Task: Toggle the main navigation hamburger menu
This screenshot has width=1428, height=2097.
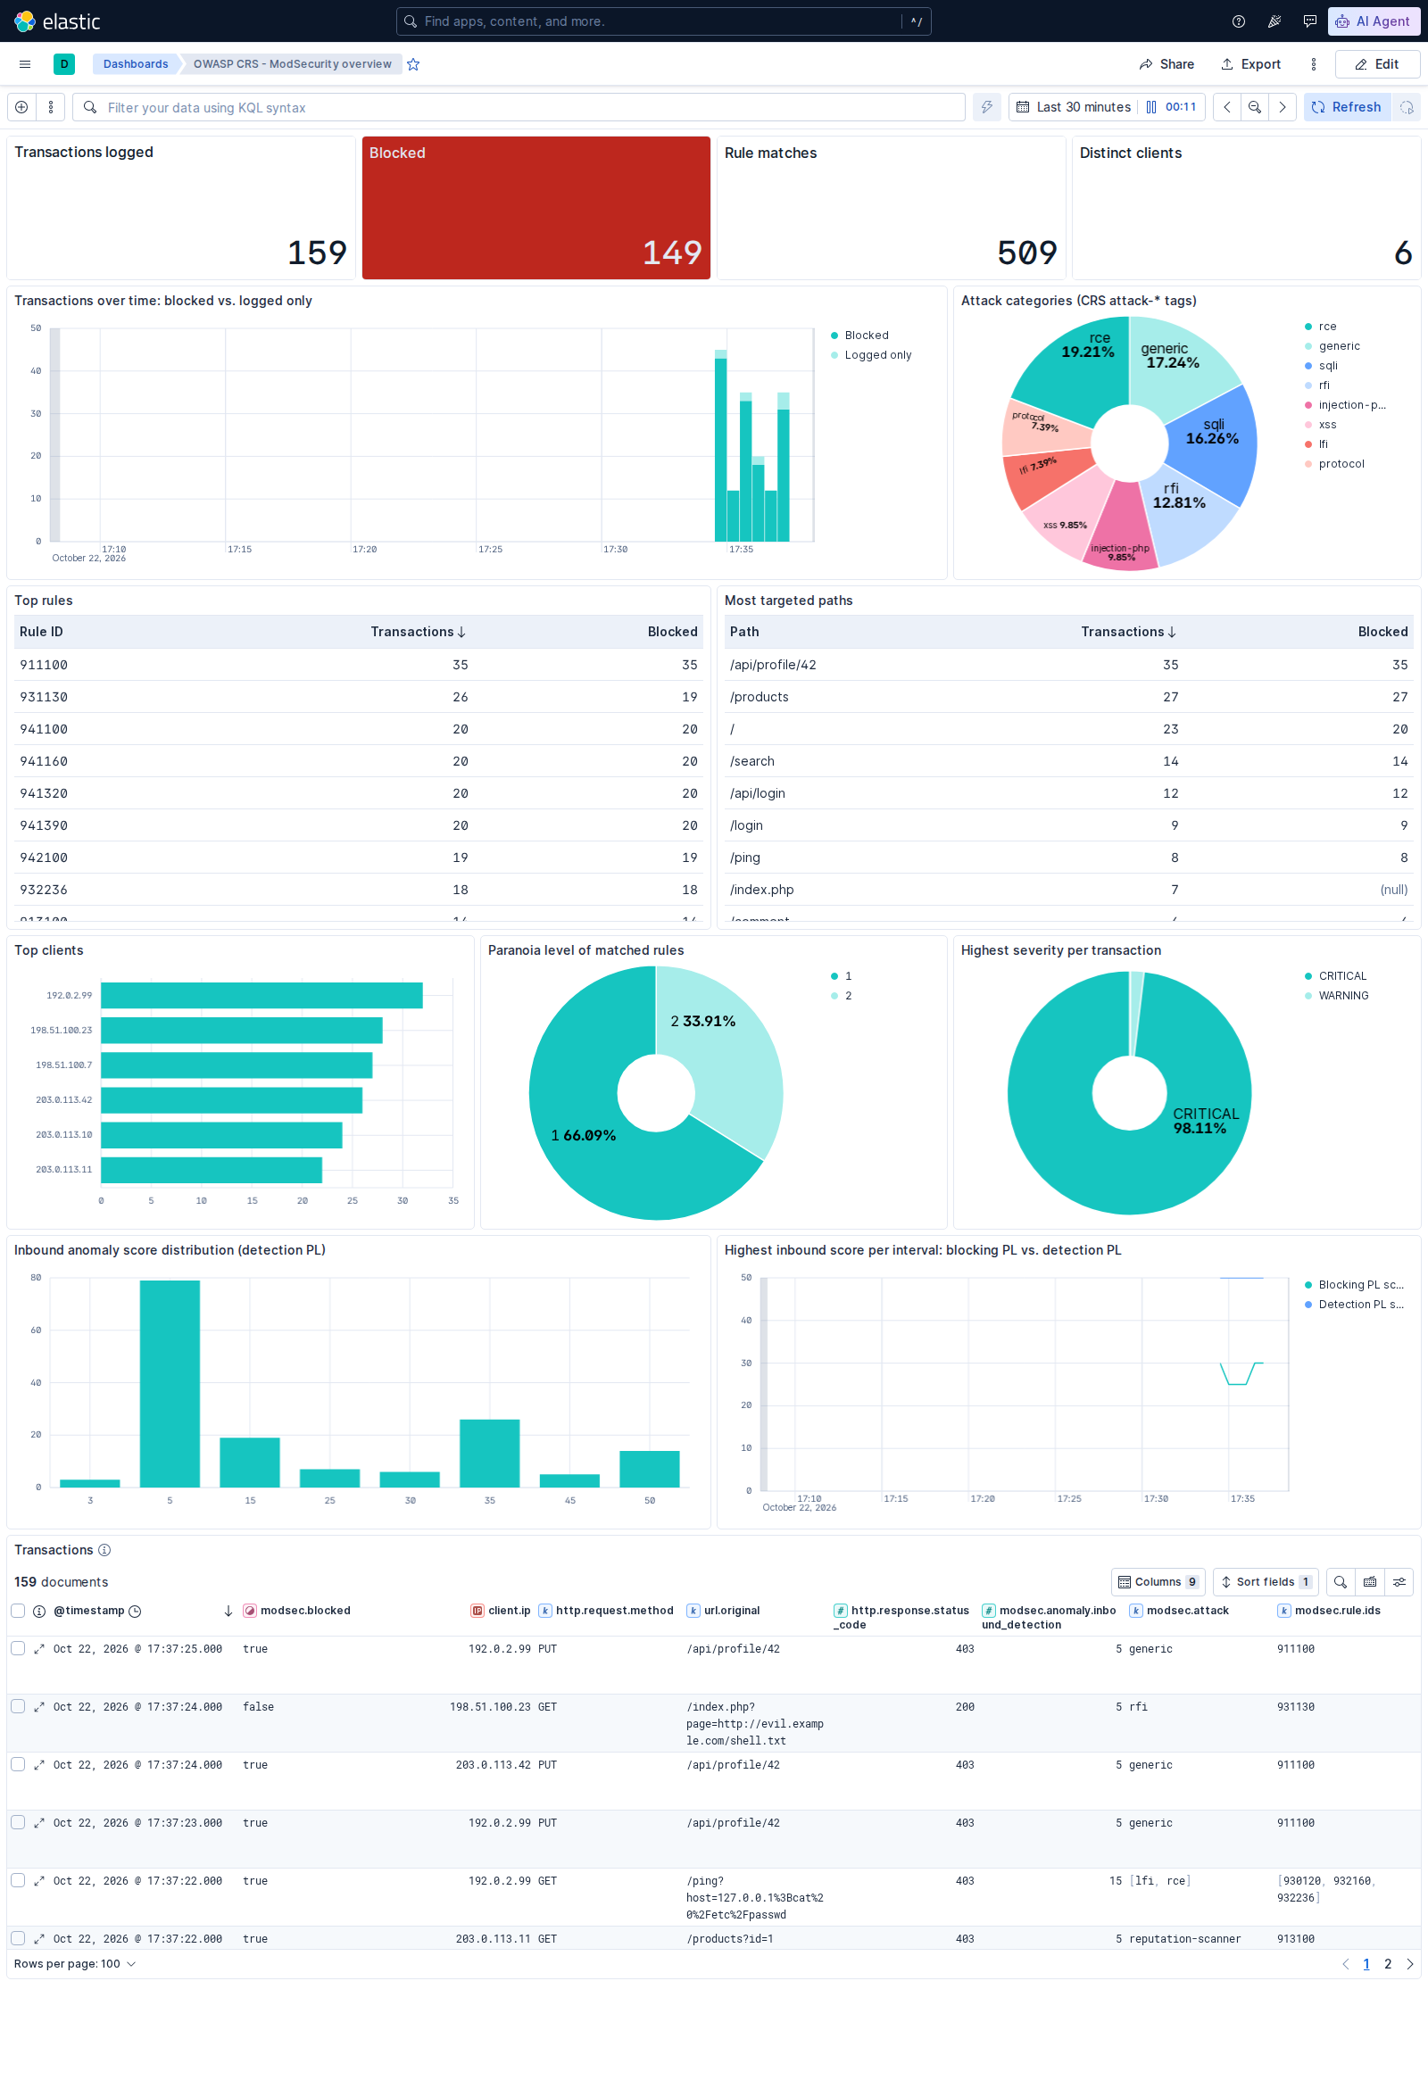Action: coord(25,64)
